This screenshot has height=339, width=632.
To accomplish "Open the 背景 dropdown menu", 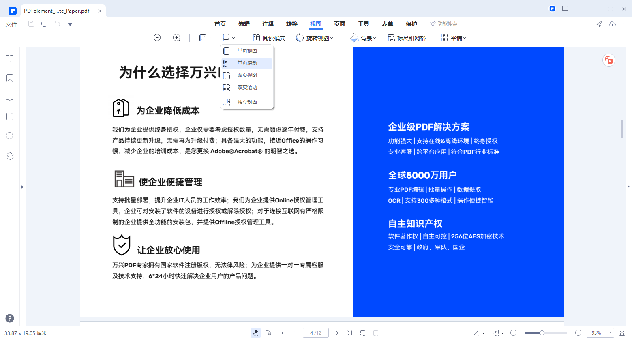I will coord(362,37).
